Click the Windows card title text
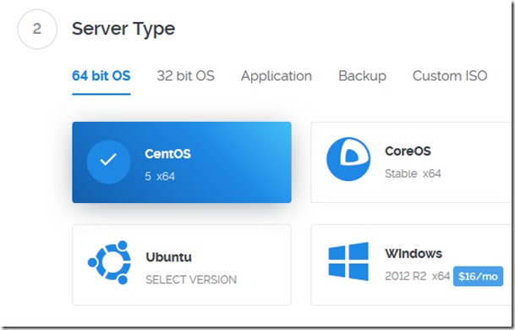Screen dimensions: 515x330 point(414,253)
